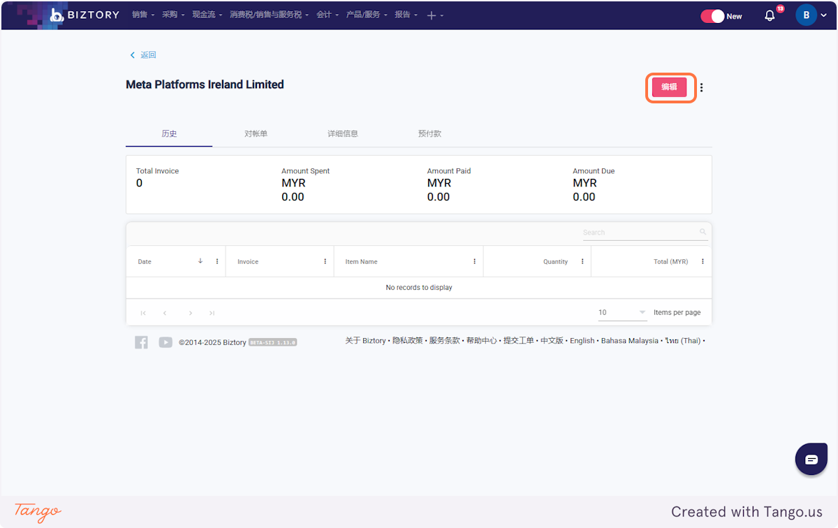Open the 帮助中心 link
Screen dimensions: 838x528
pyautogui.click(x=482, y=341)
